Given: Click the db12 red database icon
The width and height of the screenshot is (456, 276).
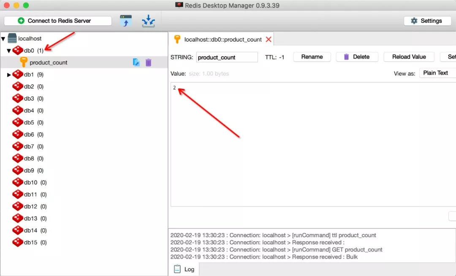Looking at the screenshot, I should tap(17, 206).
